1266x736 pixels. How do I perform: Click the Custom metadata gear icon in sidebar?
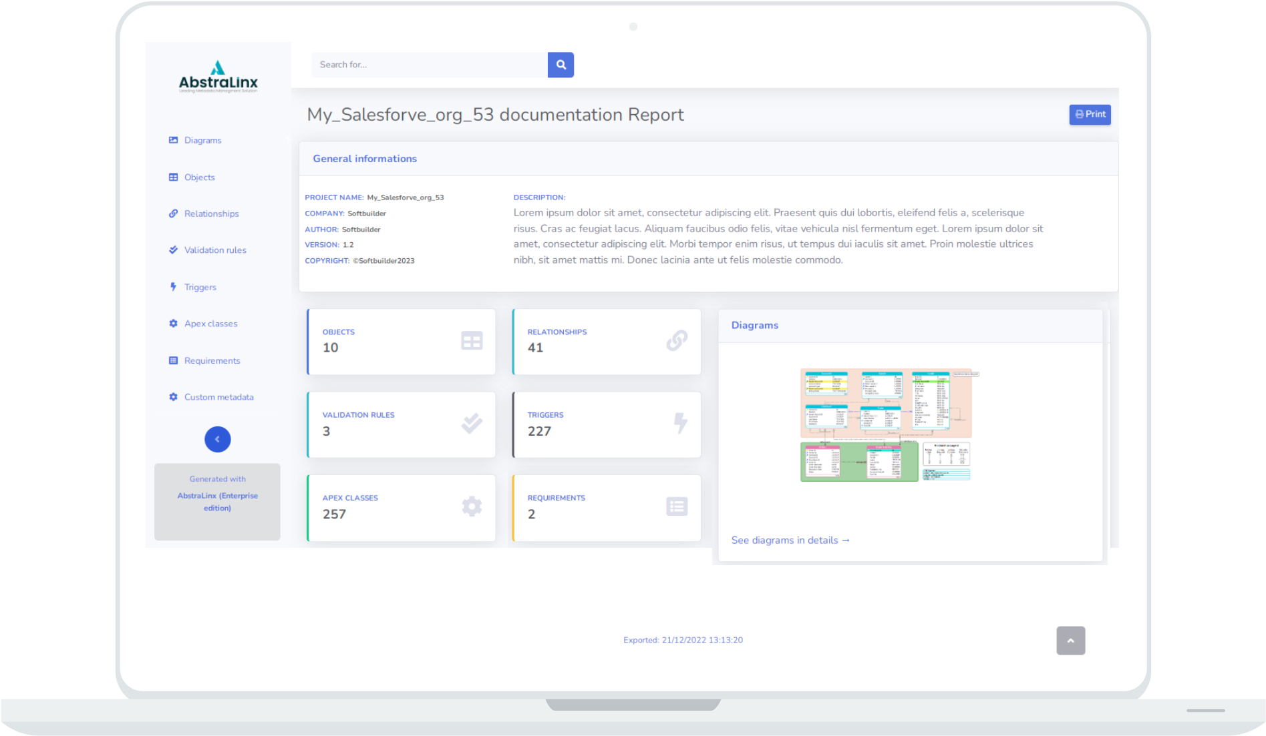[x=173, y=397]
